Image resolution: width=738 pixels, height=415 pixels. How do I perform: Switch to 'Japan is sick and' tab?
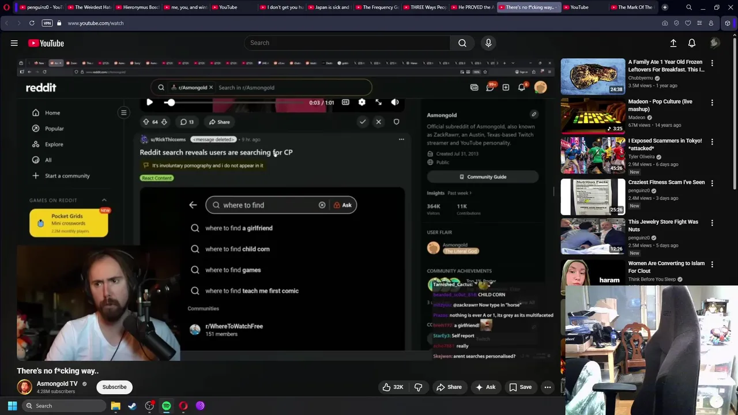(x=328, y=7)
